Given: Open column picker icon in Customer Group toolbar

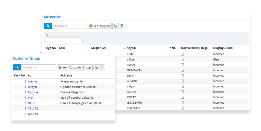Looking at the screenshot, I should point(102,67).
